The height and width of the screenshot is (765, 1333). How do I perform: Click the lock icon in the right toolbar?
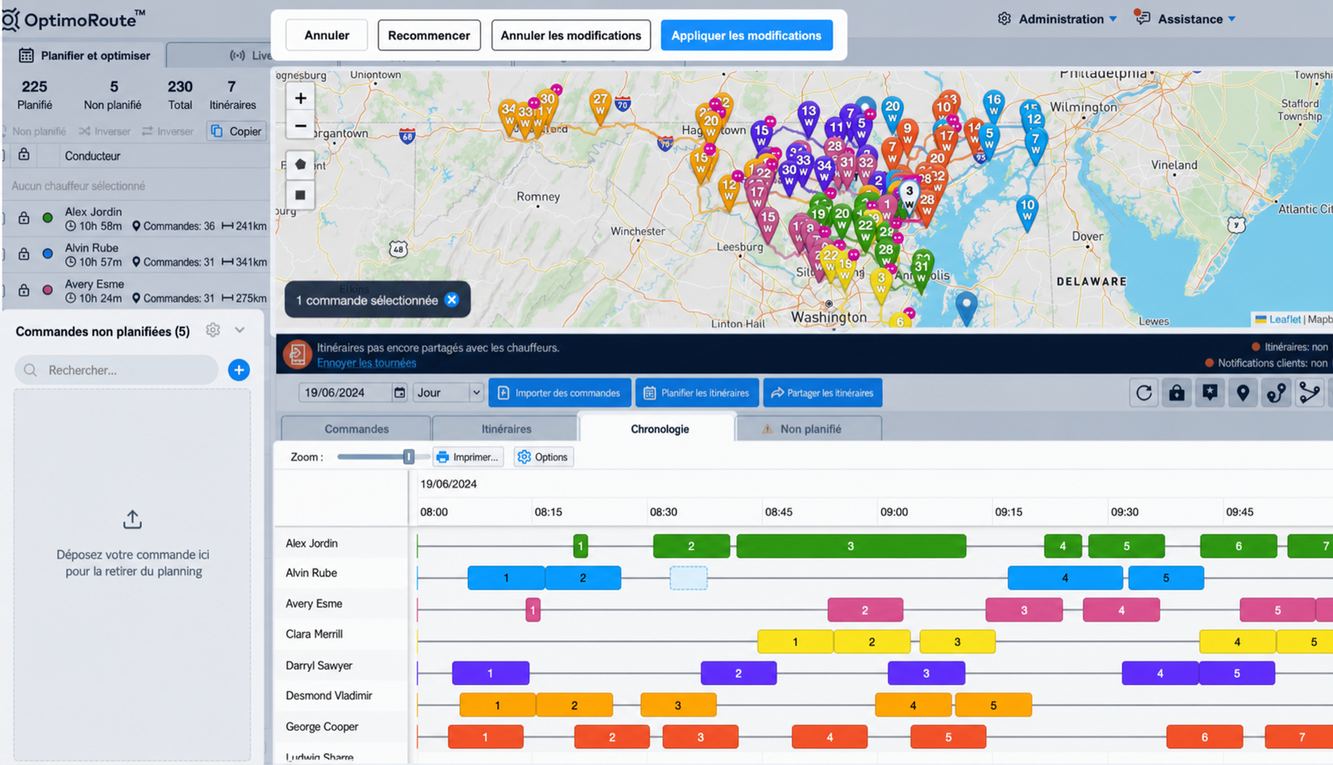1176,393
